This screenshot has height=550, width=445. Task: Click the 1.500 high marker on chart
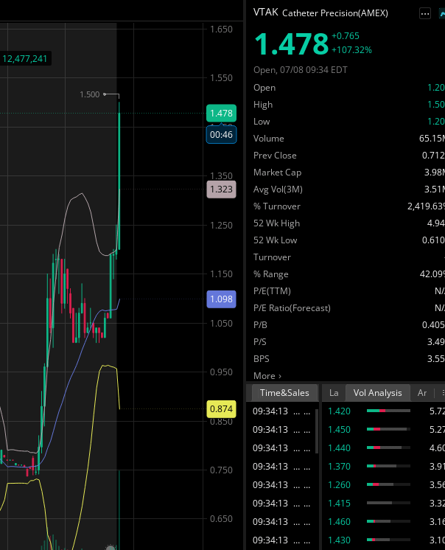89,94
